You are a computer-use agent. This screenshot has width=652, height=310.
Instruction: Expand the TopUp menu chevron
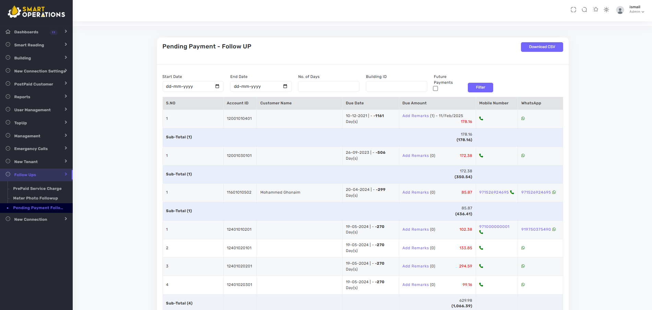[66, 122]
